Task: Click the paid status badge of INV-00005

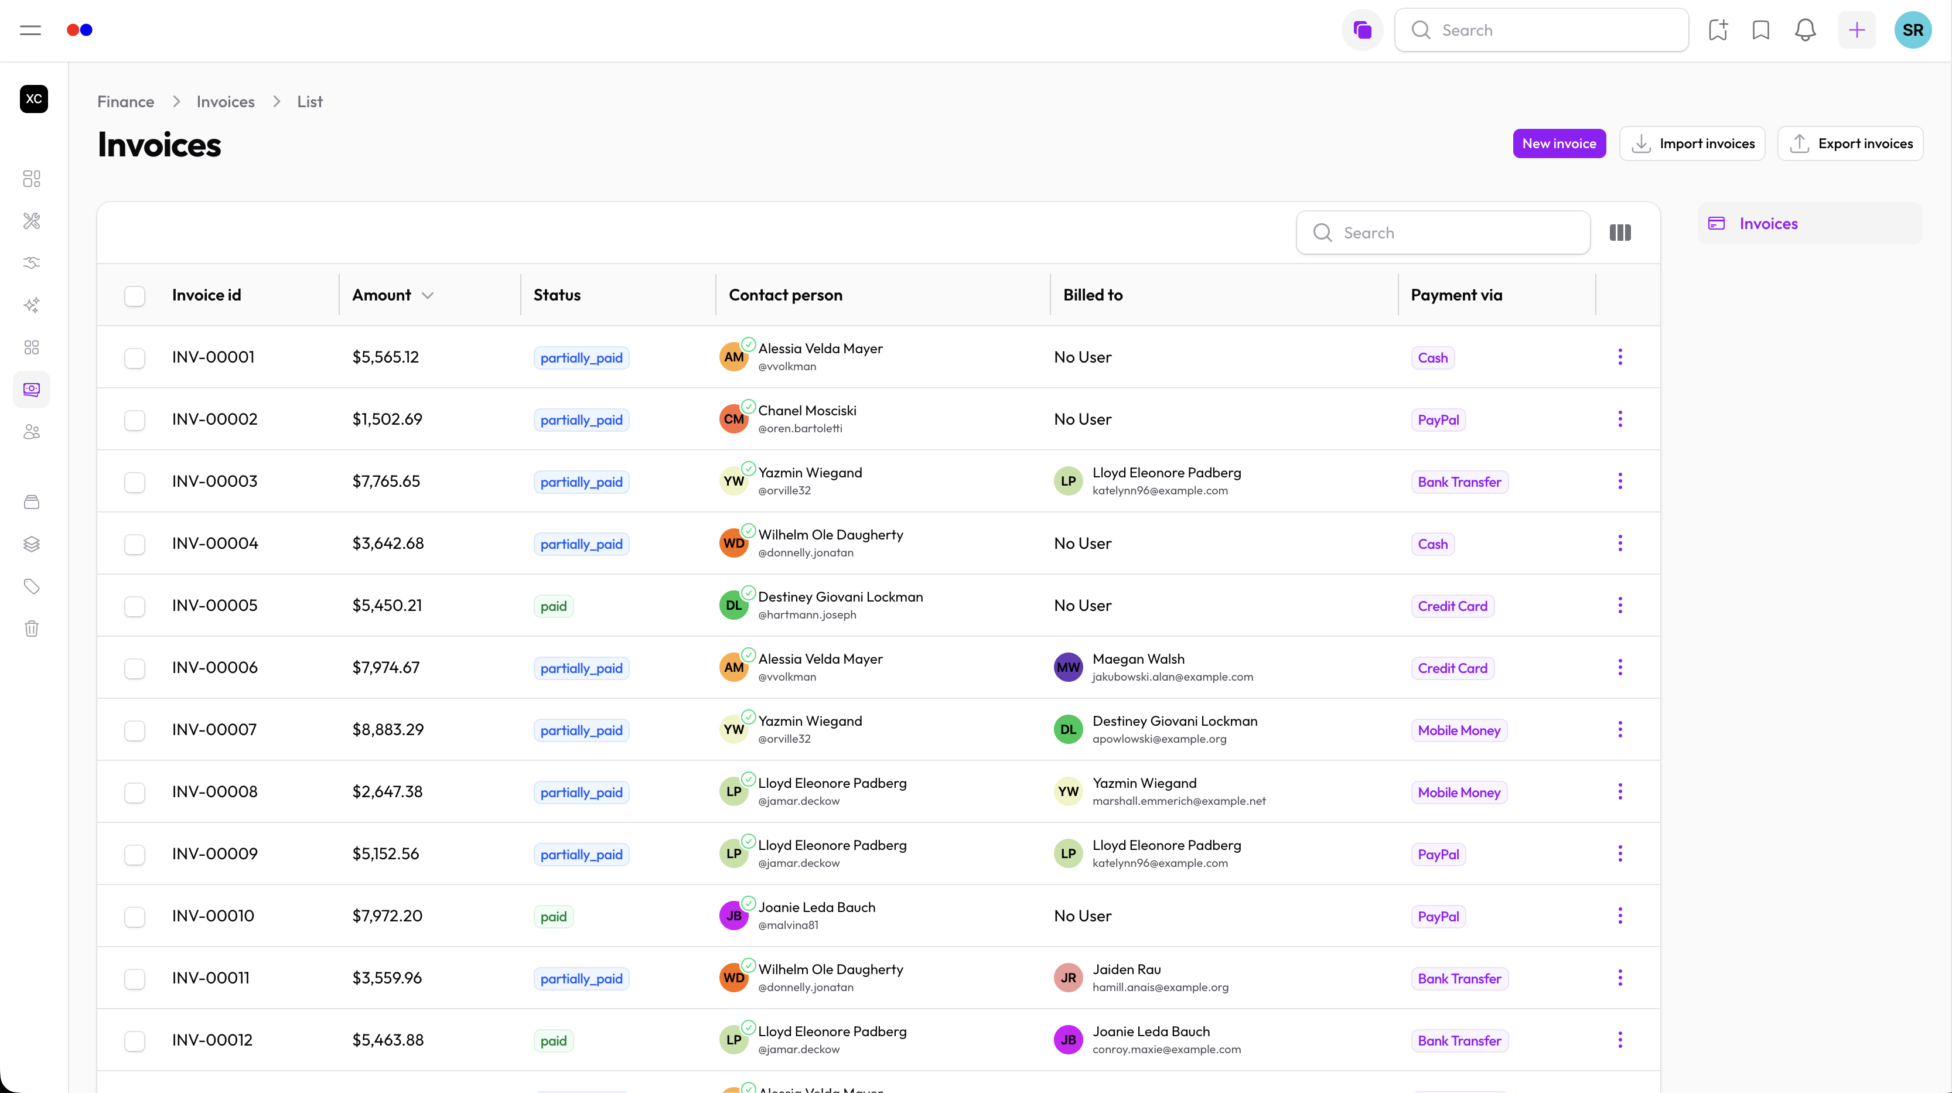Action: (x=553, y=606)
